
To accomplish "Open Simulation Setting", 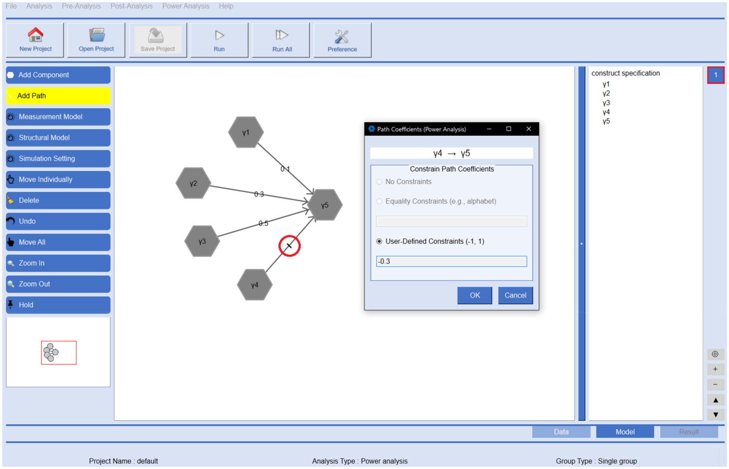I will click(x=58, y=159).
